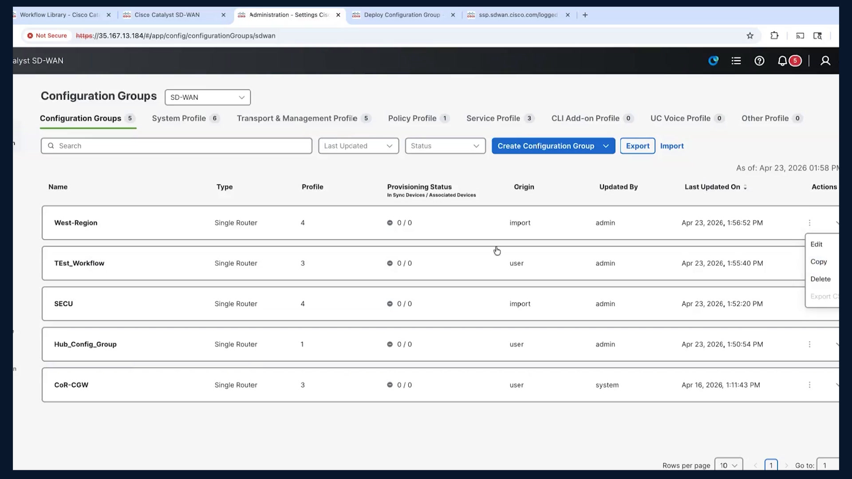Click the browser address bar URL
The width and height of the screenshot is (852, 479).
tap(176, 36)
